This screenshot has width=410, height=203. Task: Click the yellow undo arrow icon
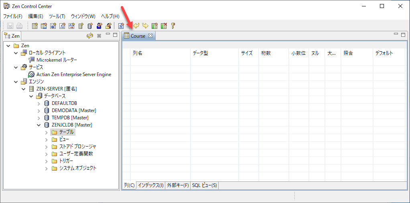(x=136, y=26)
